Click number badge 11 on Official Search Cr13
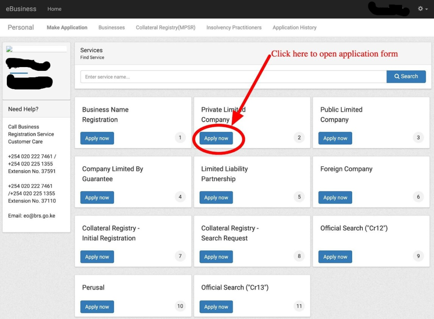 click(299, 306)
